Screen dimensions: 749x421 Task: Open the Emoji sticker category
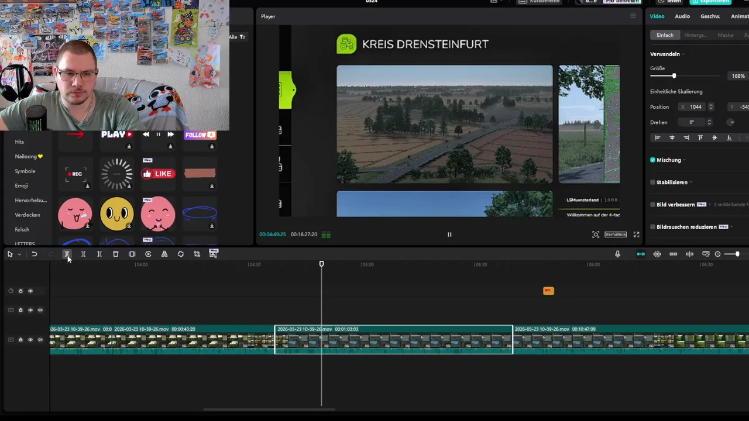[22, 186]
